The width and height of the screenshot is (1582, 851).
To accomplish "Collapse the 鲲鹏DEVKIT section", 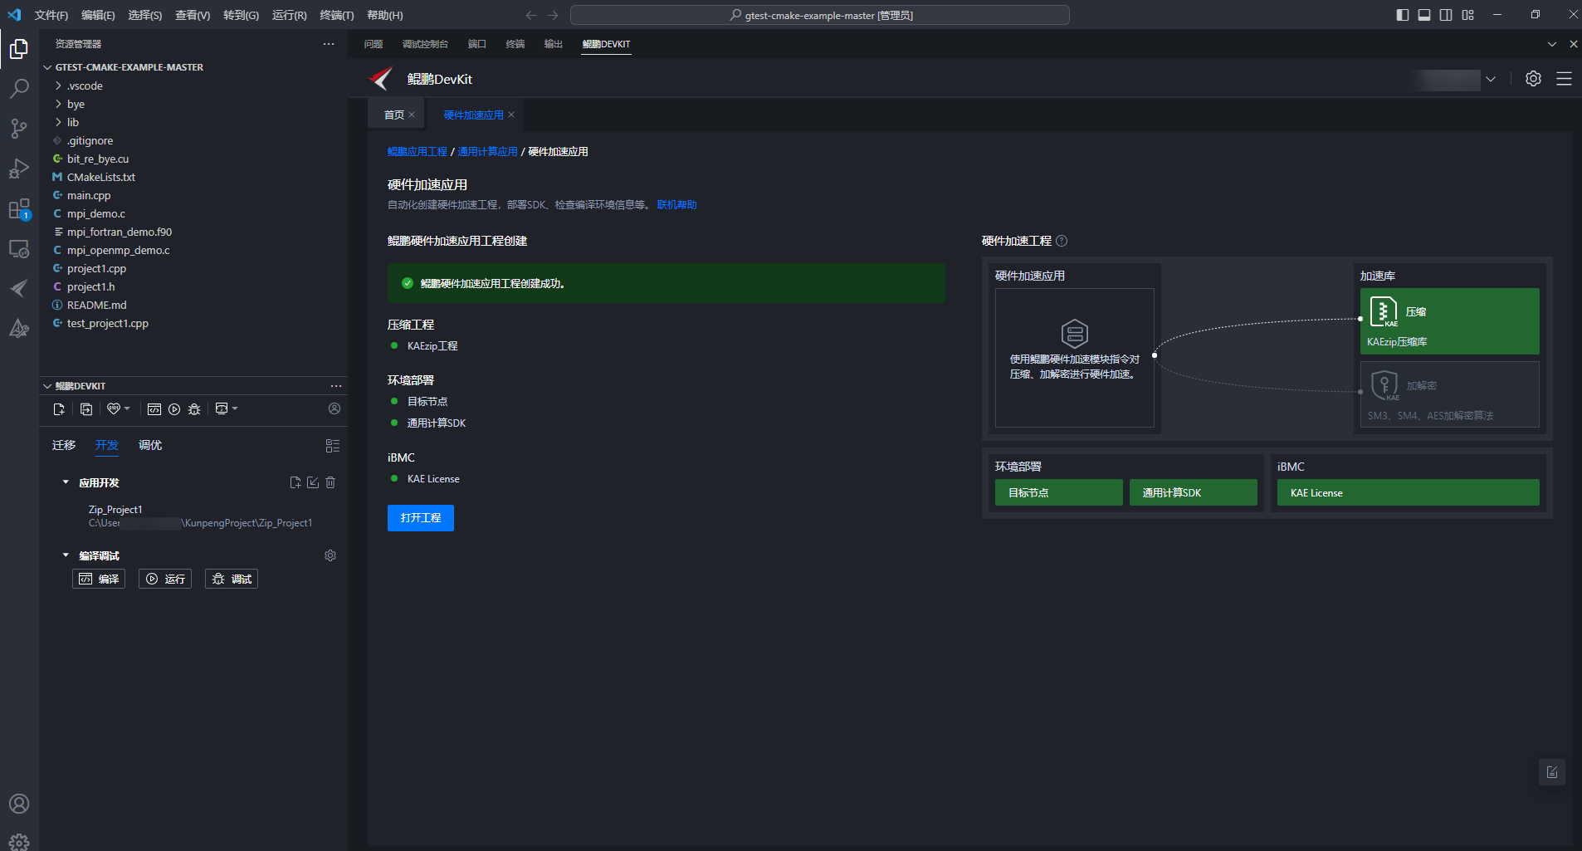I will pos(47,386).
